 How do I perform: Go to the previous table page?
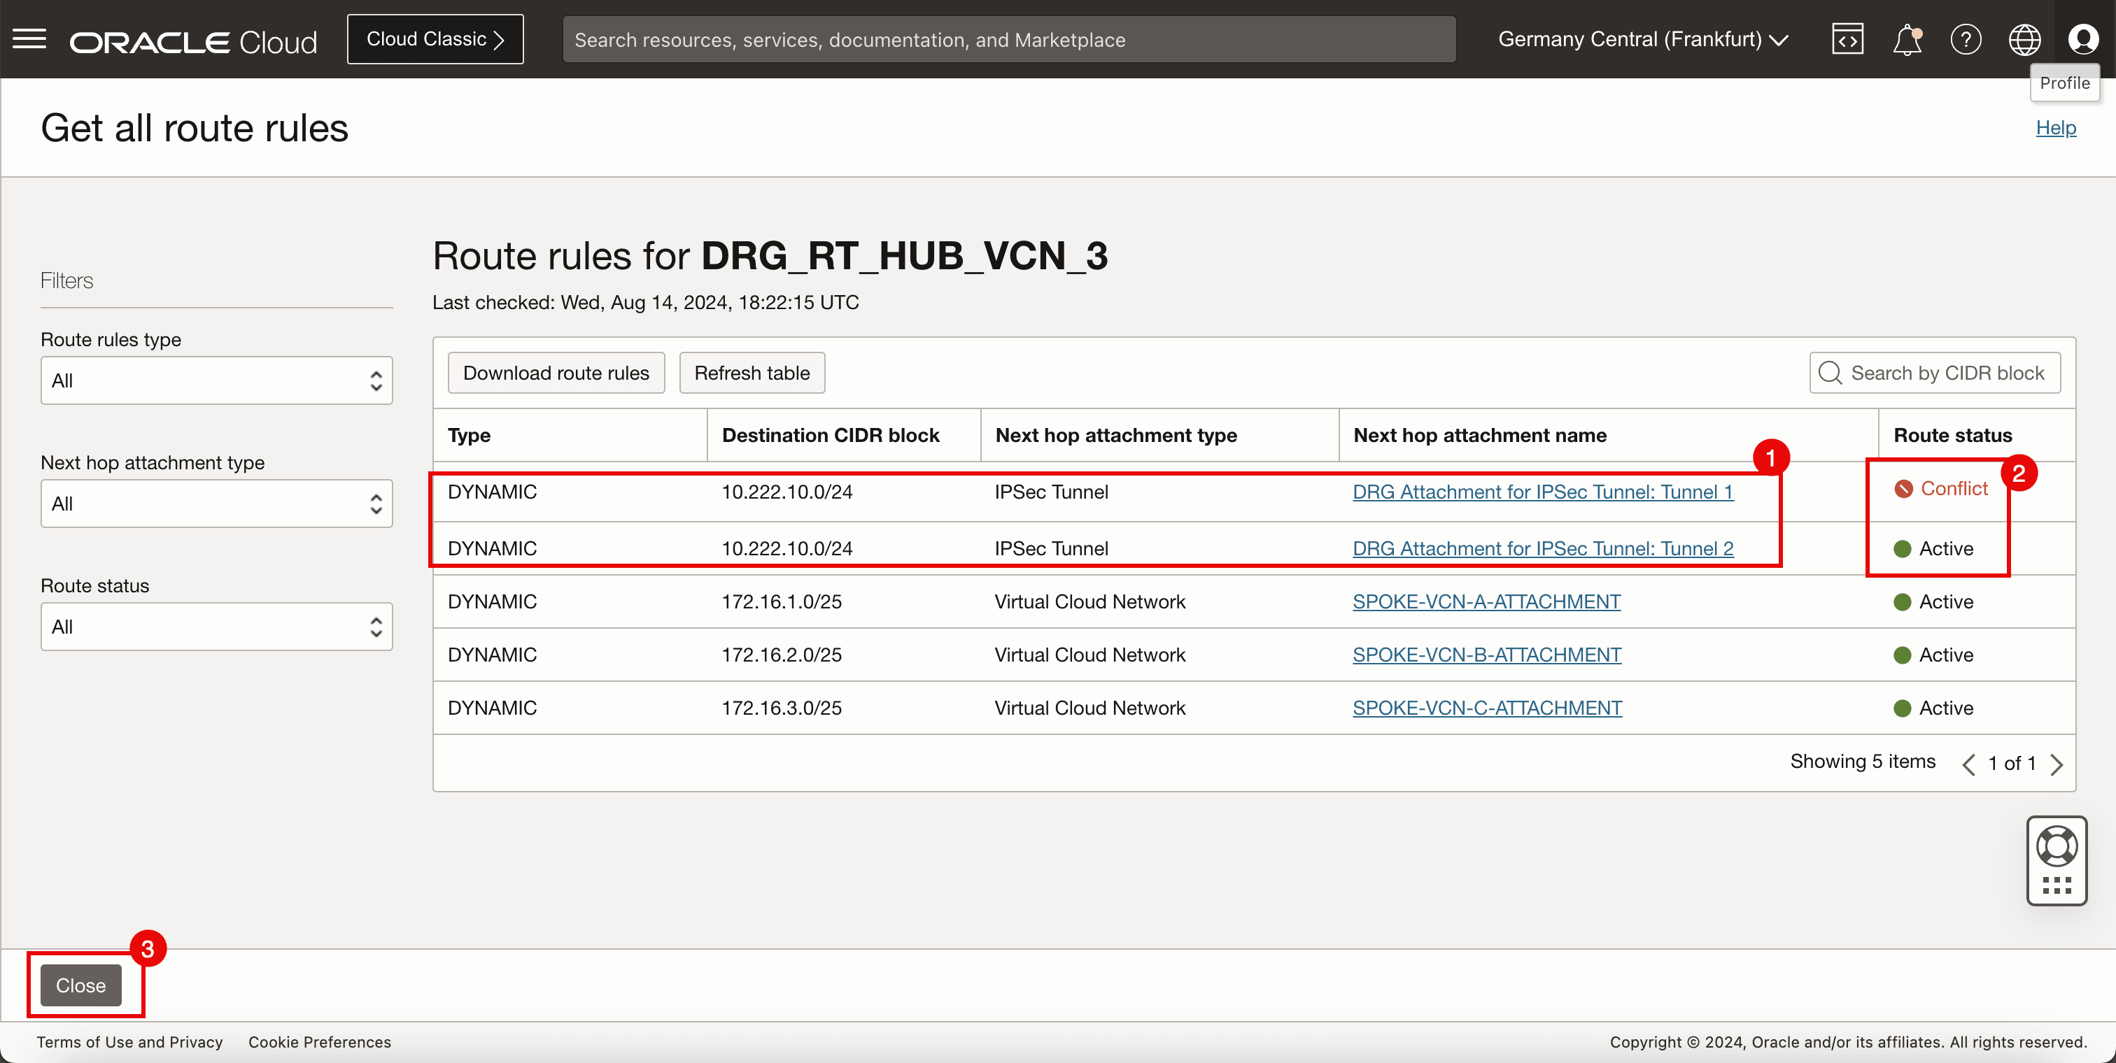point(1969,764)
